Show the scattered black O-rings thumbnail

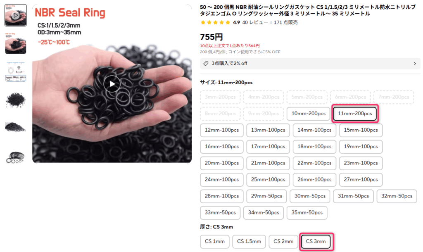coord(16,100)
